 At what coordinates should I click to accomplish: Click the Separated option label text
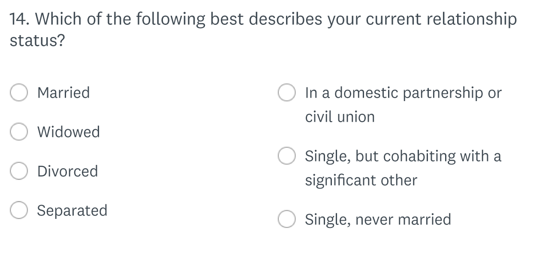click(72, 210)
